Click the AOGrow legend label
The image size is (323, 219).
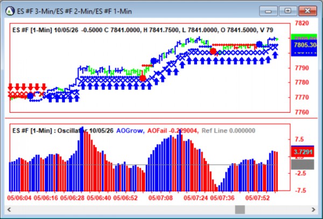tap(130, 130)
